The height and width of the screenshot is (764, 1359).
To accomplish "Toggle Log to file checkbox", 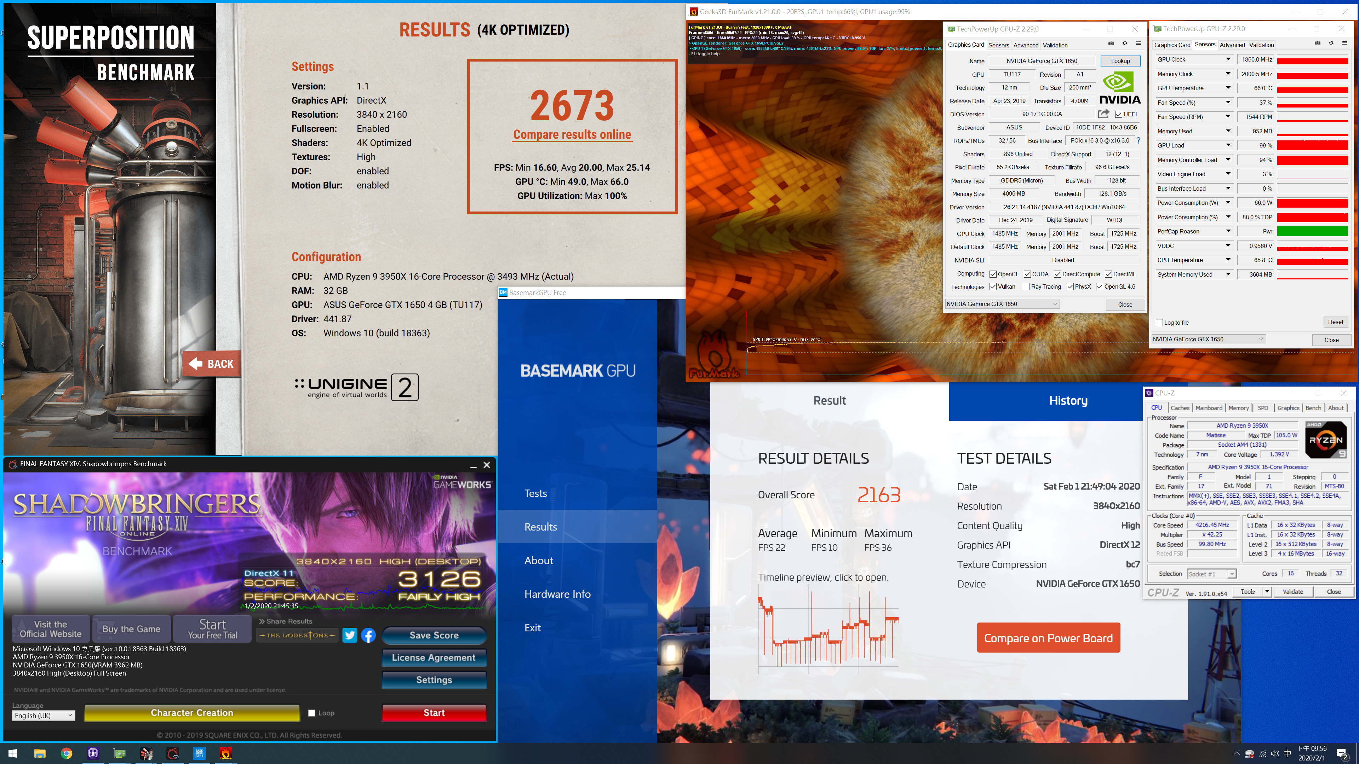I will (1159, 323).
